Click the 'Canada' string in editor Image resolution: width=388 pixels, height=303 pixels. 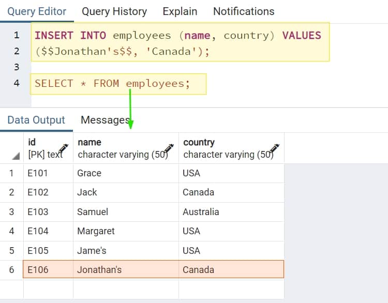[171, 52]
